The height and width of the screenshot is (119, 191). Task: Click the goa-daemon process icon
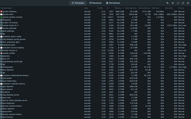(x=1, y=86)
